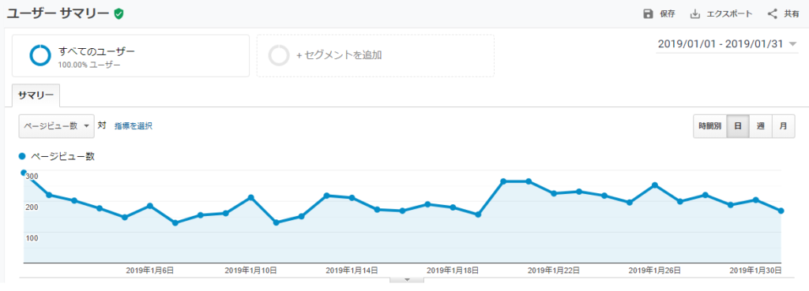Image resolution: width=809 pixels, height=291 pixels.
Task: Click the blue page views legend dot
Action: [x=21, y=157]
